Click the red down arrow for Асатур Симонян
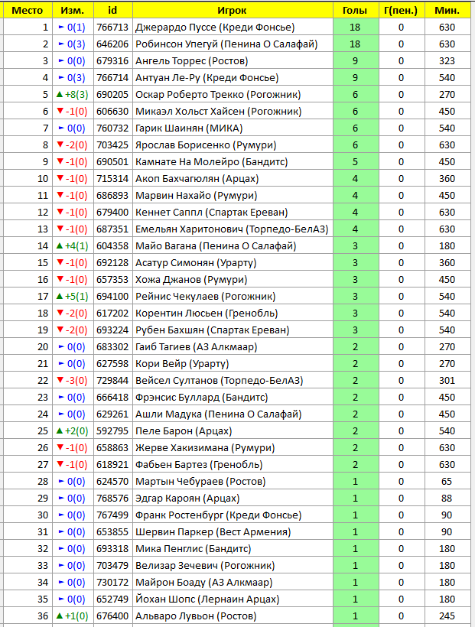The image size is (475, 627). (x=60, y=263)
